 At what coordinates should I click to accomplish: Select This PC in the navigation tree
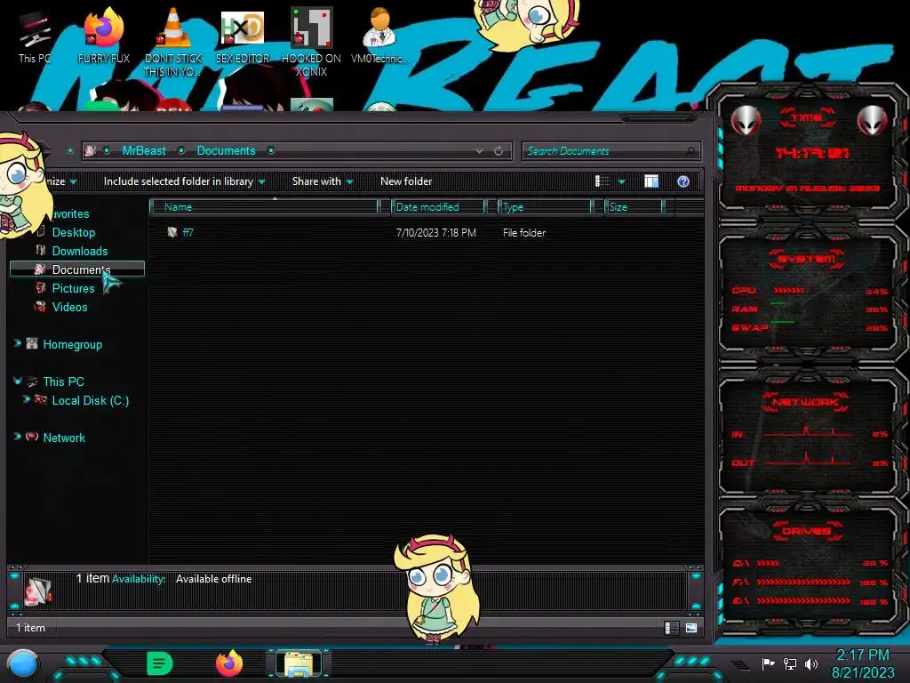click(x=63, y=382)
